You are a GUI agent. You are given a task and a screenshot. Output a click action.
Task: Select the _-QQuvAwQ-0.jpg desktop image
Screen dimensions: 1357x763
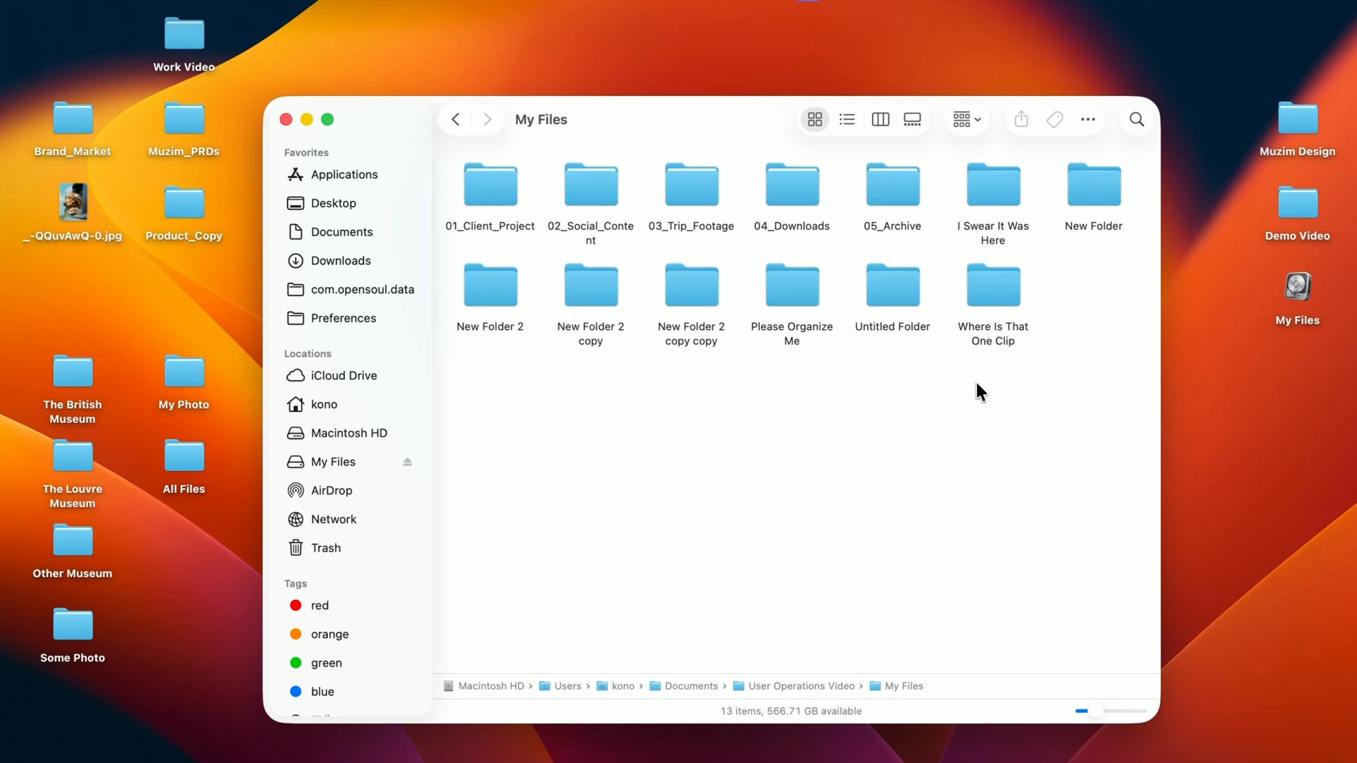(73, 212)
